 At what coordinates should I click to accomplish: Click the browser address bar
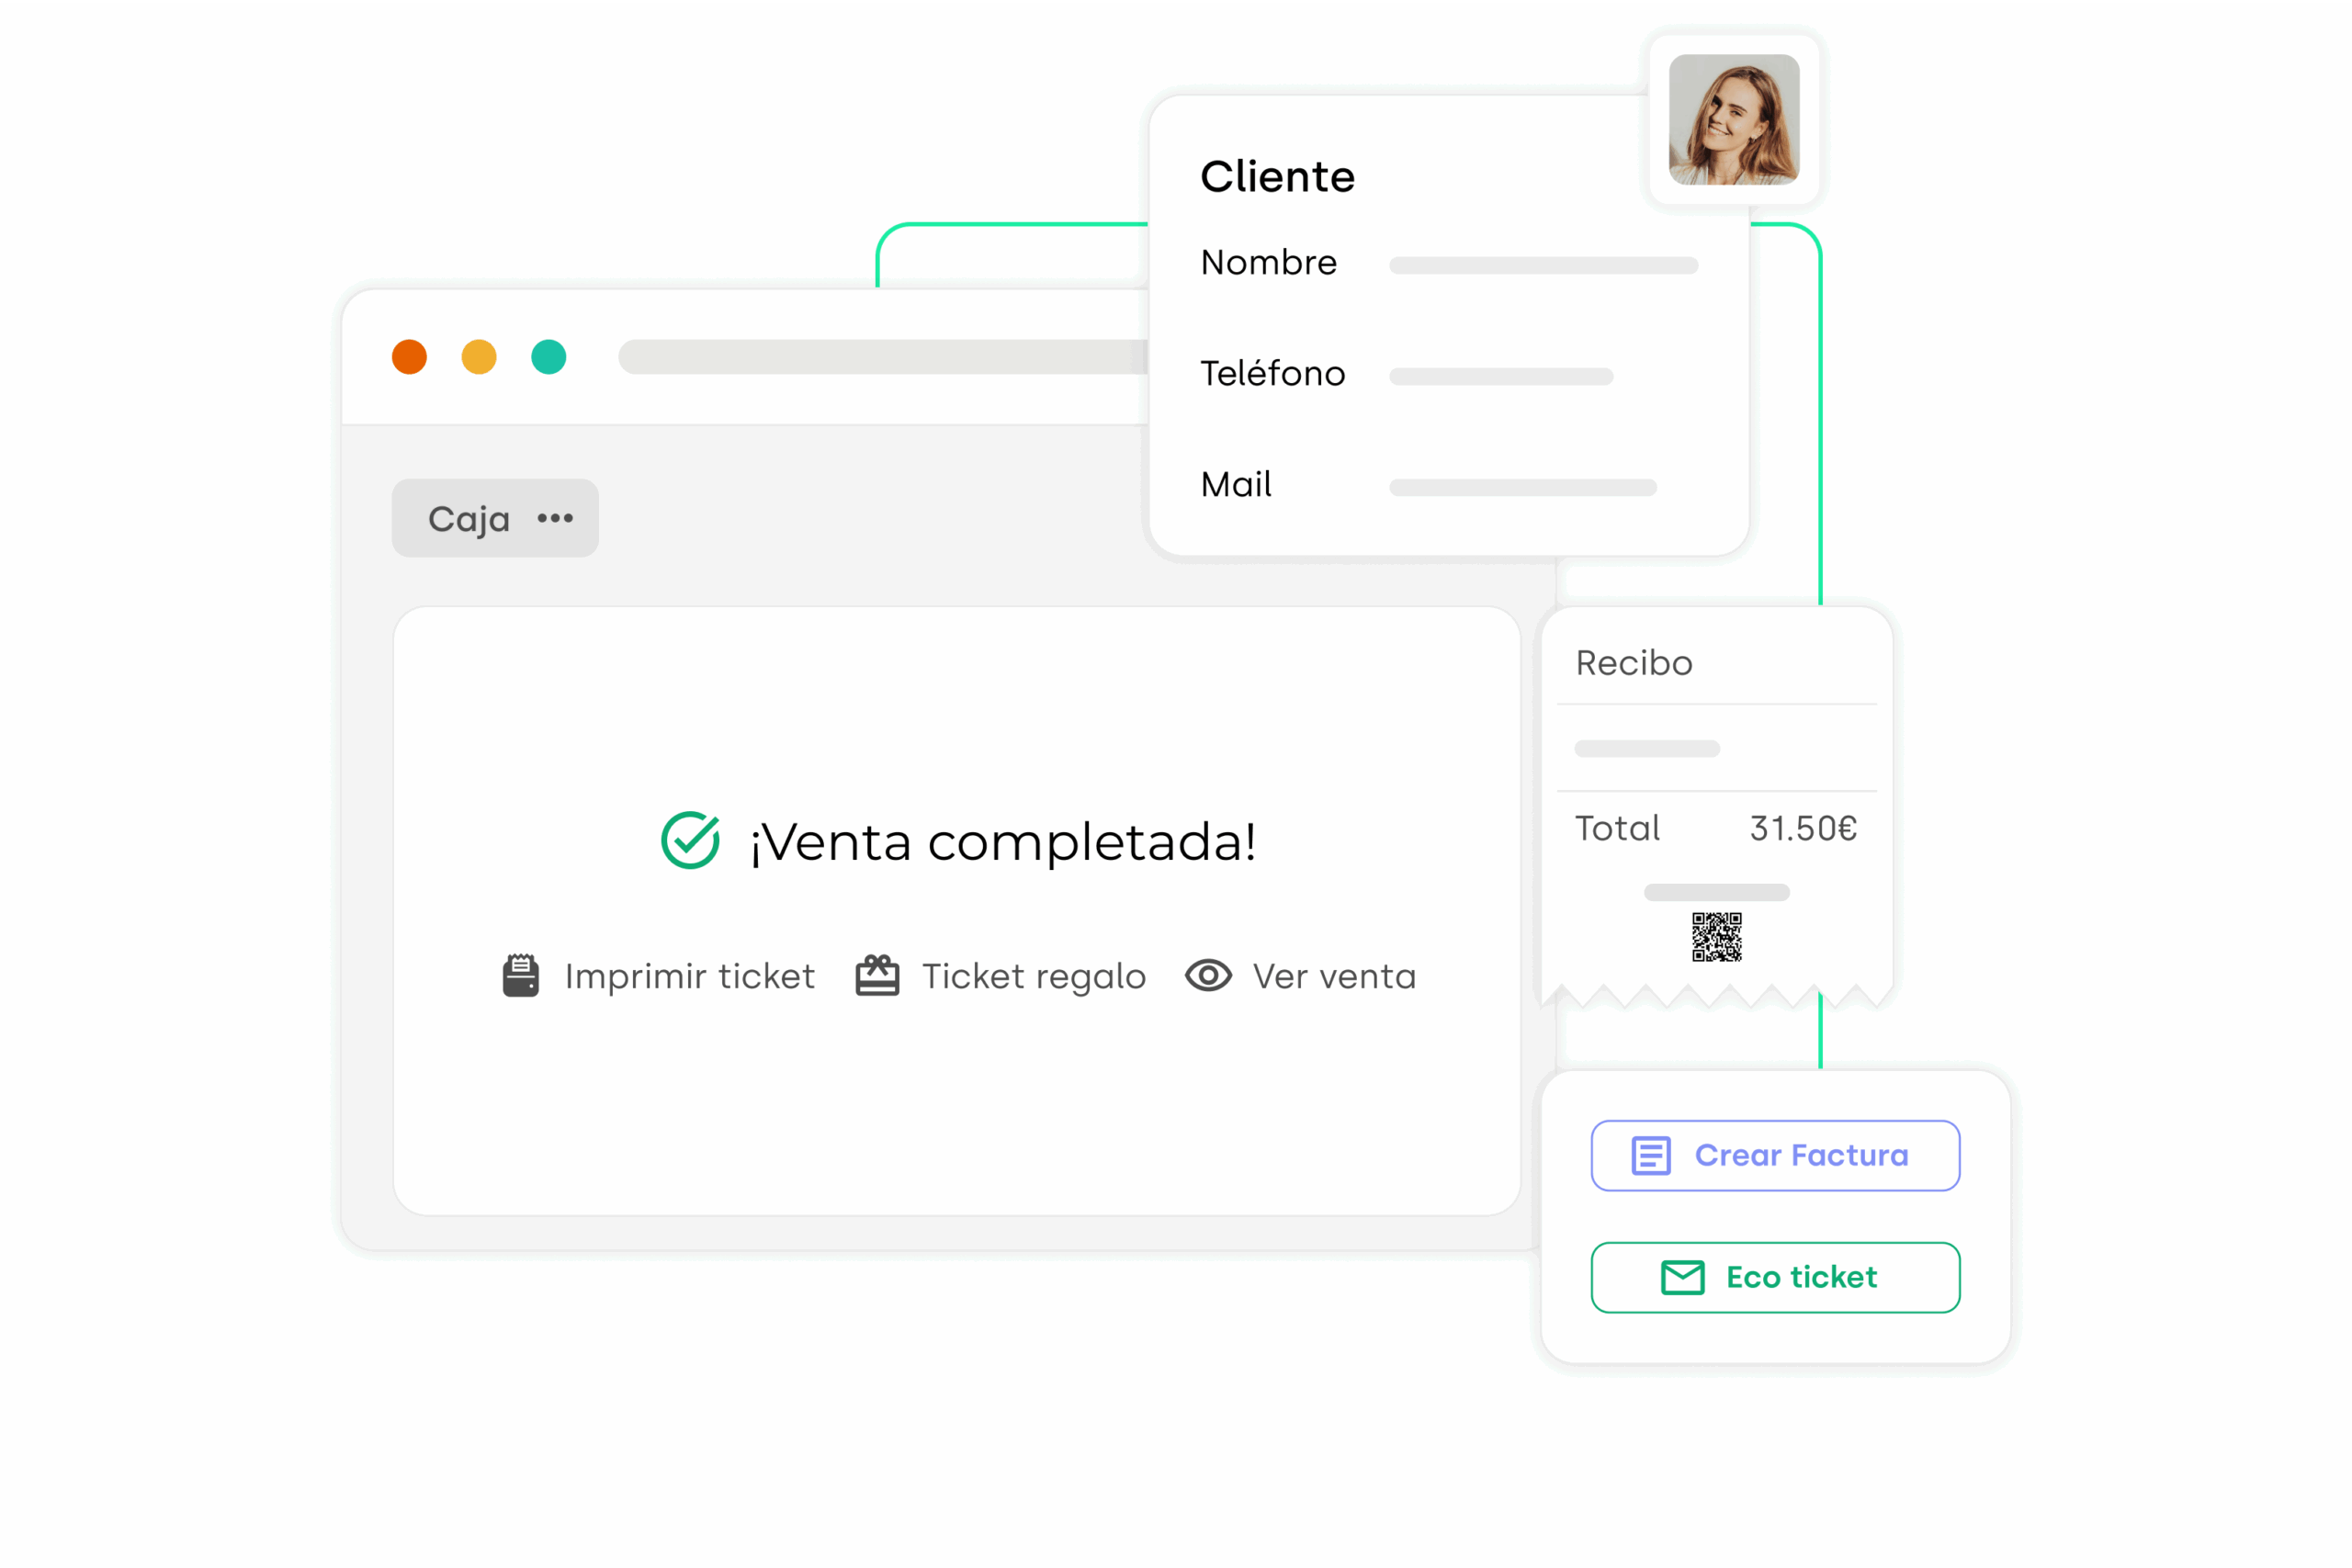point(880,357)
